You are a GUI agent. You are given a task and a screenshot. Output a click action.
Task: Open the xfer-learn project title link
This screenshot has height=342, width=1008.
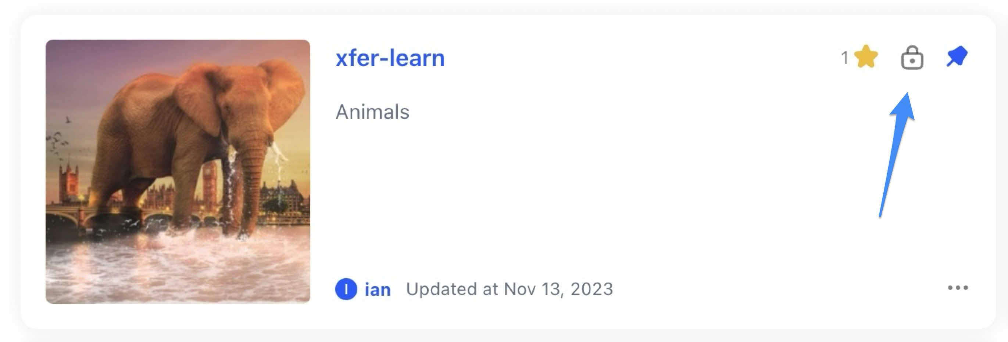(x=390, y=58)
